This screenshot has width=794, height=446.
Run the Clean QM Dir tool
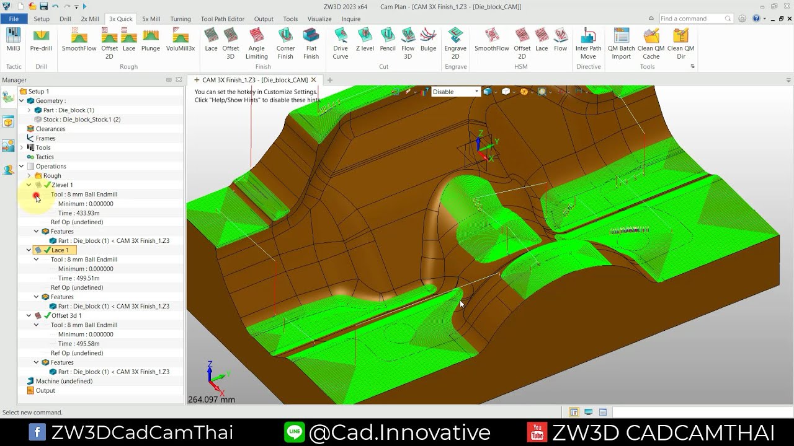point(680,43)
